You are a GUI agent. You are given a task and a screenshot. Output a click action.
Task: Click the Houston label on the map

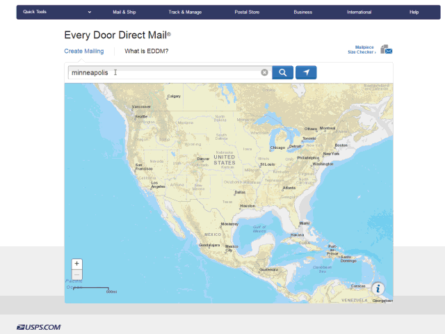(248, 206)
